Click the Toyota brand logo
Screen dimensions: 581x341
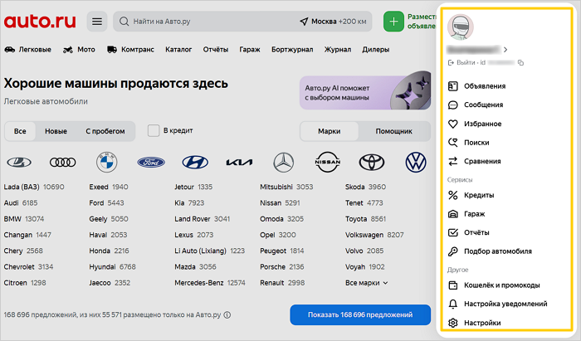372,162
